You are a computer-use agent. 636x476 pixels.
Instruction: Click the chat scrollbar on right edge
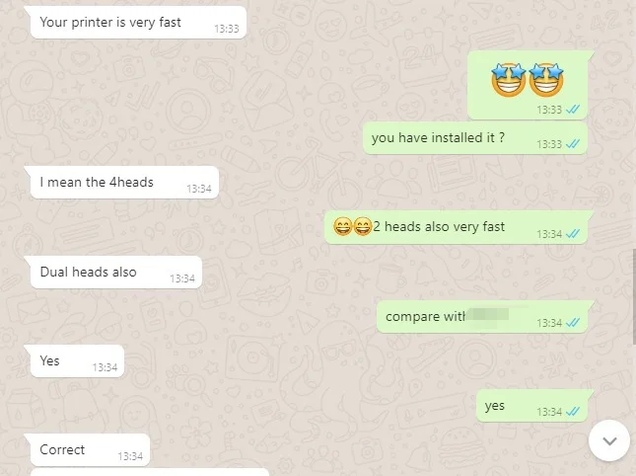tap(634, 296)
